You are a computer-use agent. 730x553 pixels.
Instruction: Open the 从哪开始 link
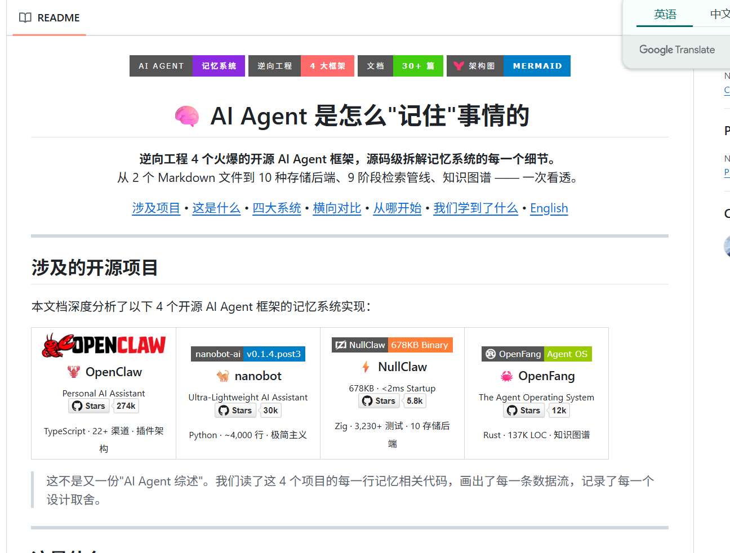(x=397, y=208)
